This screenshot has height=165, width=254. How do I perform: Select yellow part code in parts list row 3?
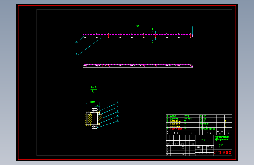point(175,124)
